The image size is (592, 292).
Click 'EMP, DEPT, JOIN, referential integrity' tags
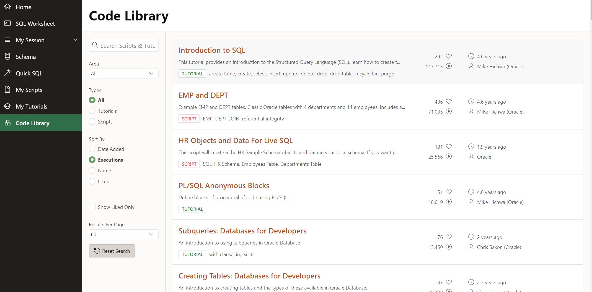coord(243,119)
